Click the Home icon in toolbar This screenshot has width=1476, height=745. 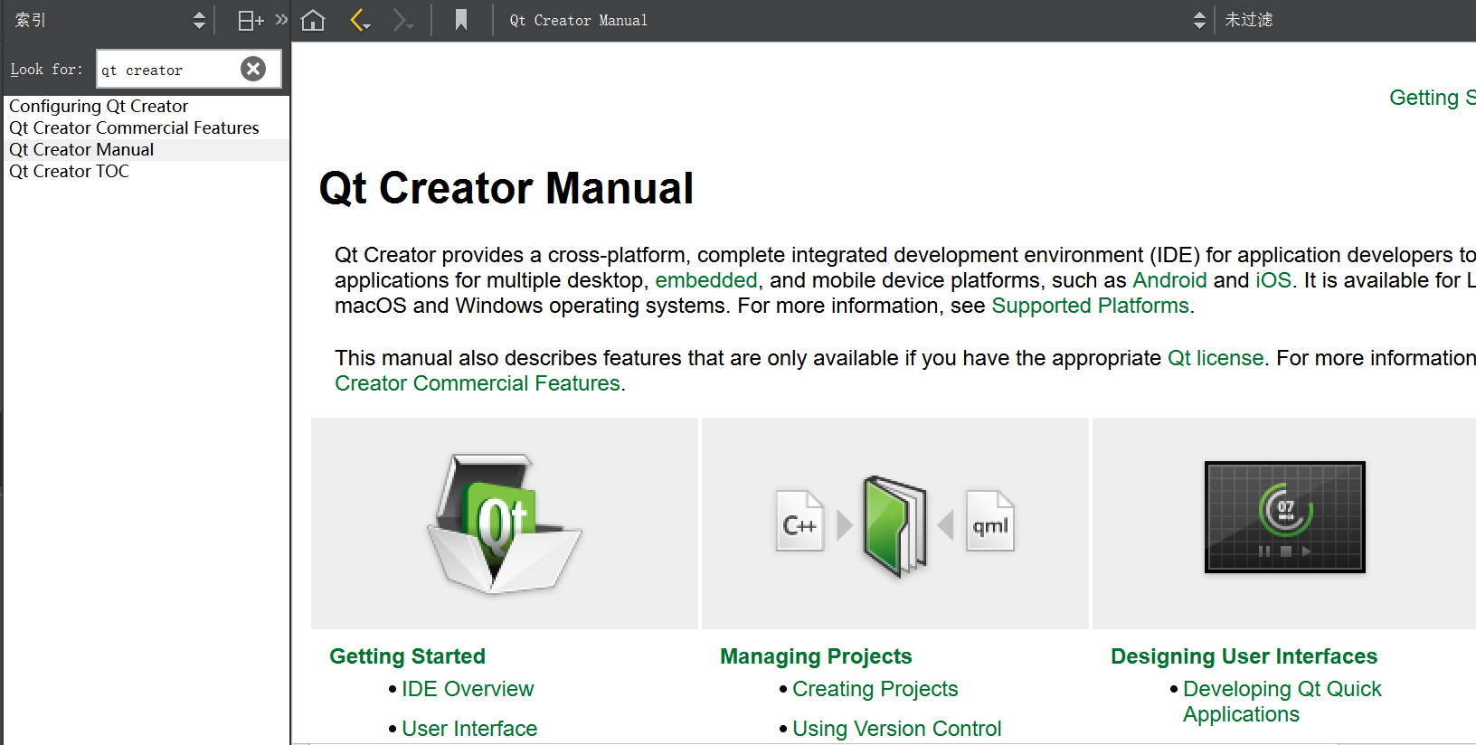pyautogui.click(x=313, y=20)
